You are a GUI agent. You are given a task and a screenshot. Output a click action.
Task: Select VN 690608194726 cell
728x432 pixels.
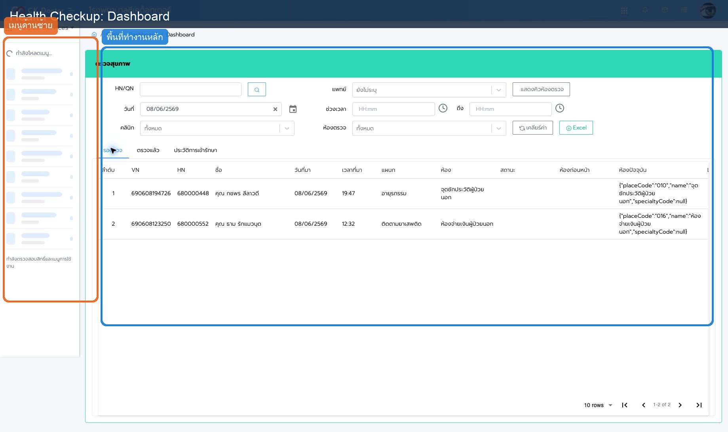coord(151,193)
